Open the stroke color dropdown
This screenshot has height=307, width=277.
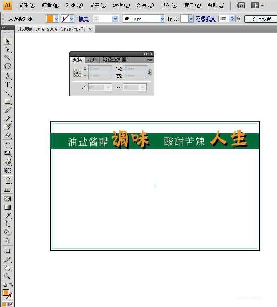(71, 19)
